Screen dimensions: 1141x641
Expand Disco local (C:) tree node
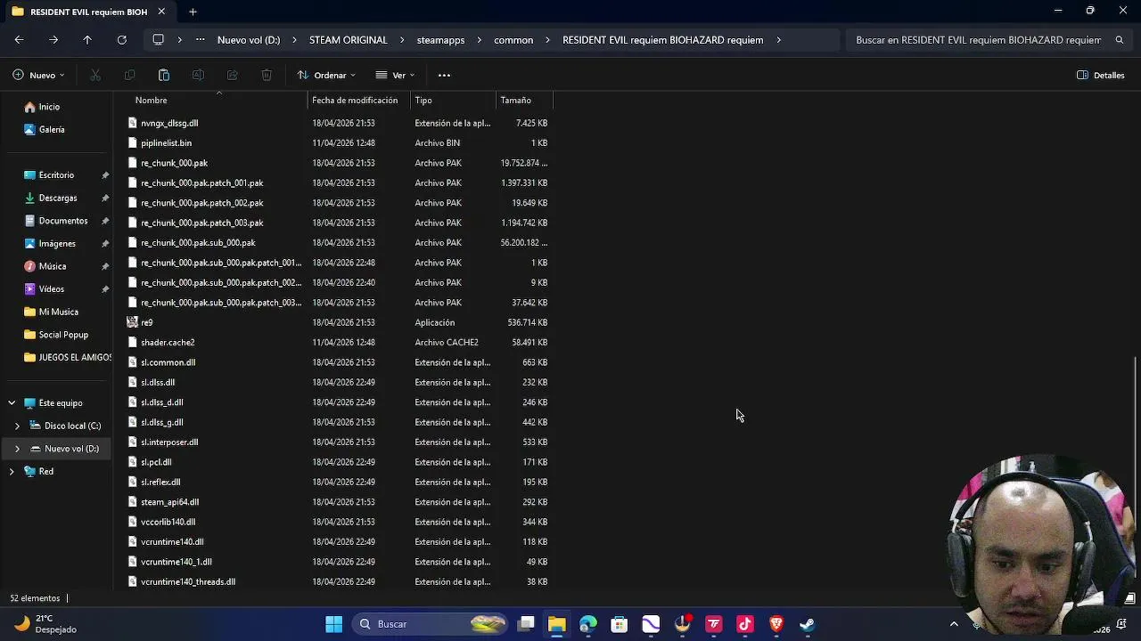[x=17, y=426]
